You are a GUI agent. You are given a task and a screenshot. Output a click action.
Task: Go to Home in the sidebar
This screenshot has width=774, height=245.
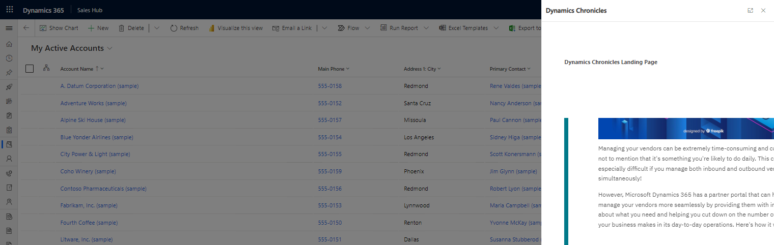pyautogui.click(x=9, y=44)
